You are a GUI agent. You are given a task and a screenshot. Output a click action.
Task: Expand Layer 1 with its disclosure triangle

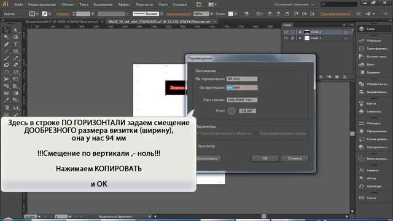300,38
